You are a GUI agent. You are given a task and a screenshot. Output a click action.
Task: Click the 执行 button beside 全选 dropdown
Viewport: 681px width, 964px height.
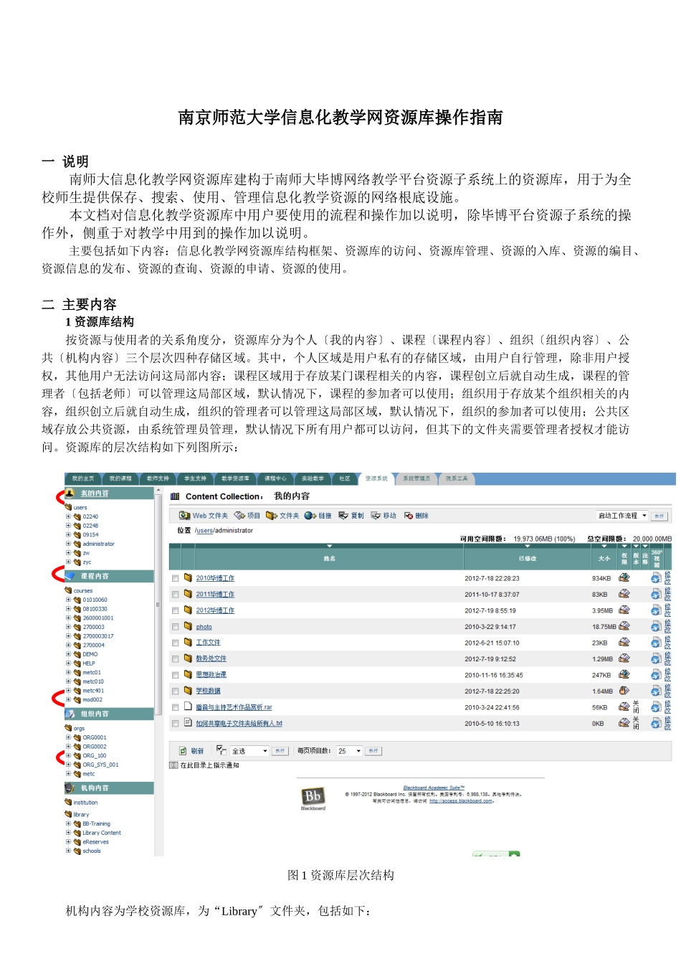(280, 751)
